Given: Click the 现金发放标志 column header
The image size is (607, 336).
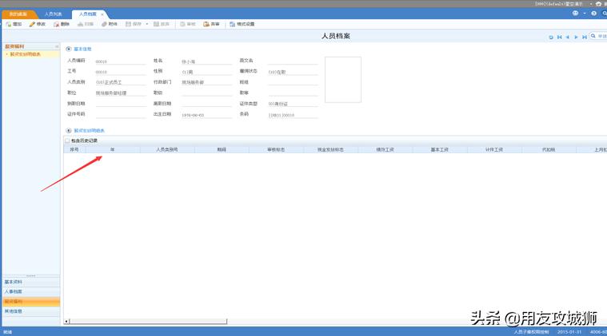Looking at the screenshot, I should [x=330, y=149].
